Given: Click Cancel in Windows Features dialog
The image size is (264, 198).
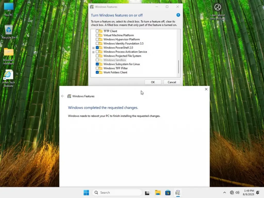Looking at the screenshot, I should point(172,82).
